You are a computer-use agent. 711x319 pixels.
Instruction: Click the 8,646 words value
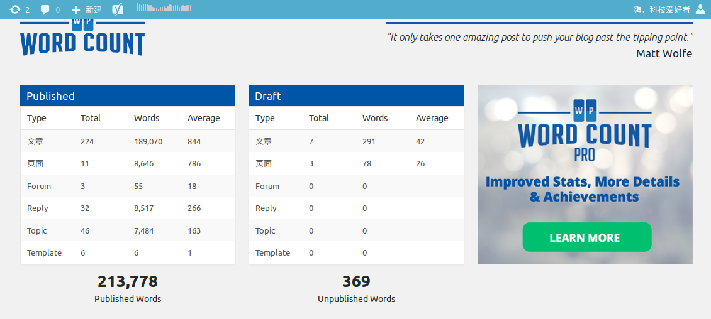point(143,164)
